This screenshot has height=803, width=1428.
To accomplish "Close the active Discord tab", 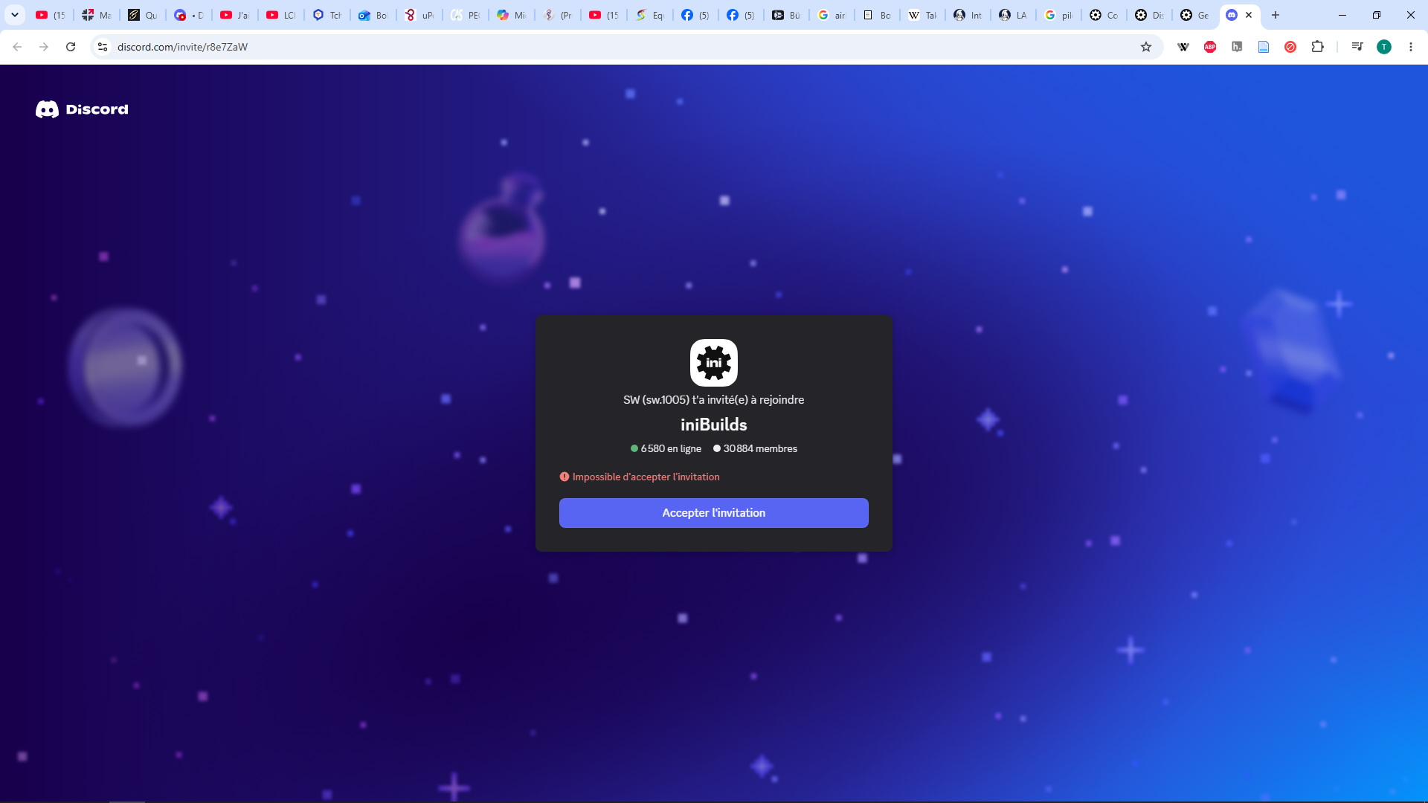I will click(1249, 15).
